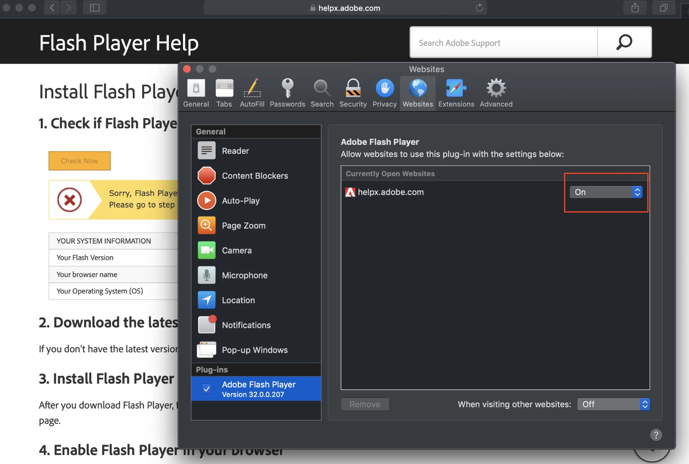This screenshot has height=464, width=689.
Task: Select Pop-up Windows in sidebar
Action: point(256,350)
